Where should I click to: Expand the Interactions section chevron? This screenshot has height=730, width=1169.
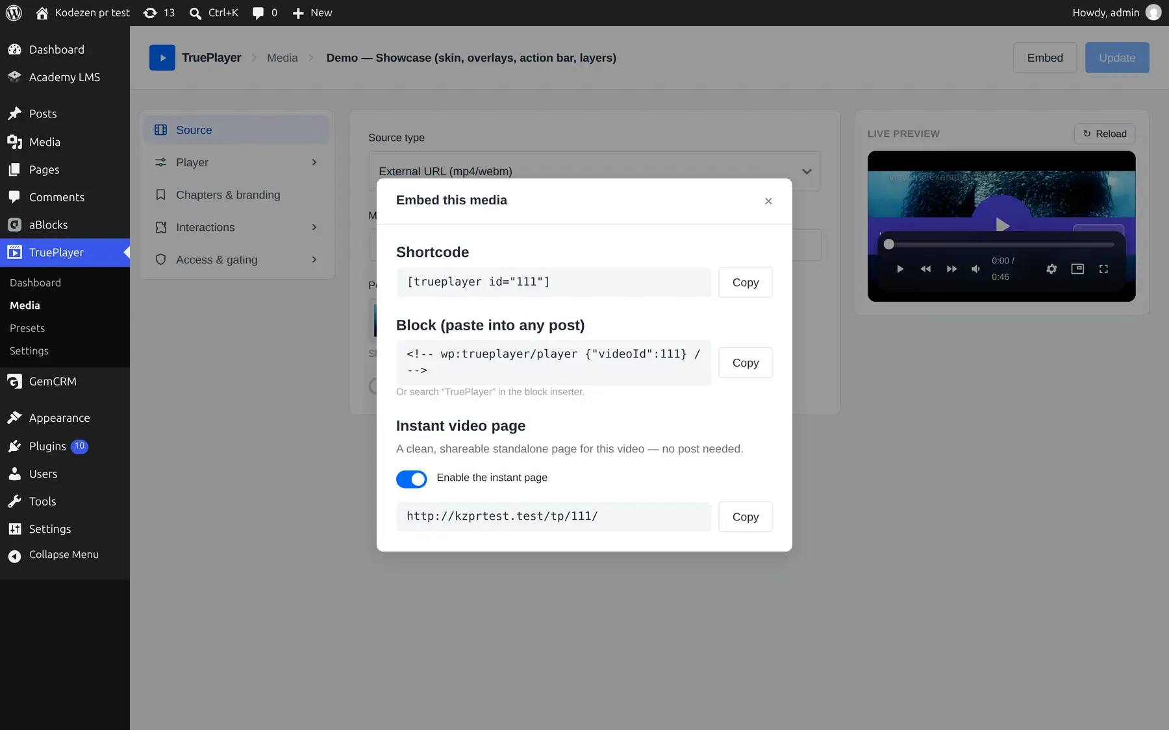[x=314, y=227]
